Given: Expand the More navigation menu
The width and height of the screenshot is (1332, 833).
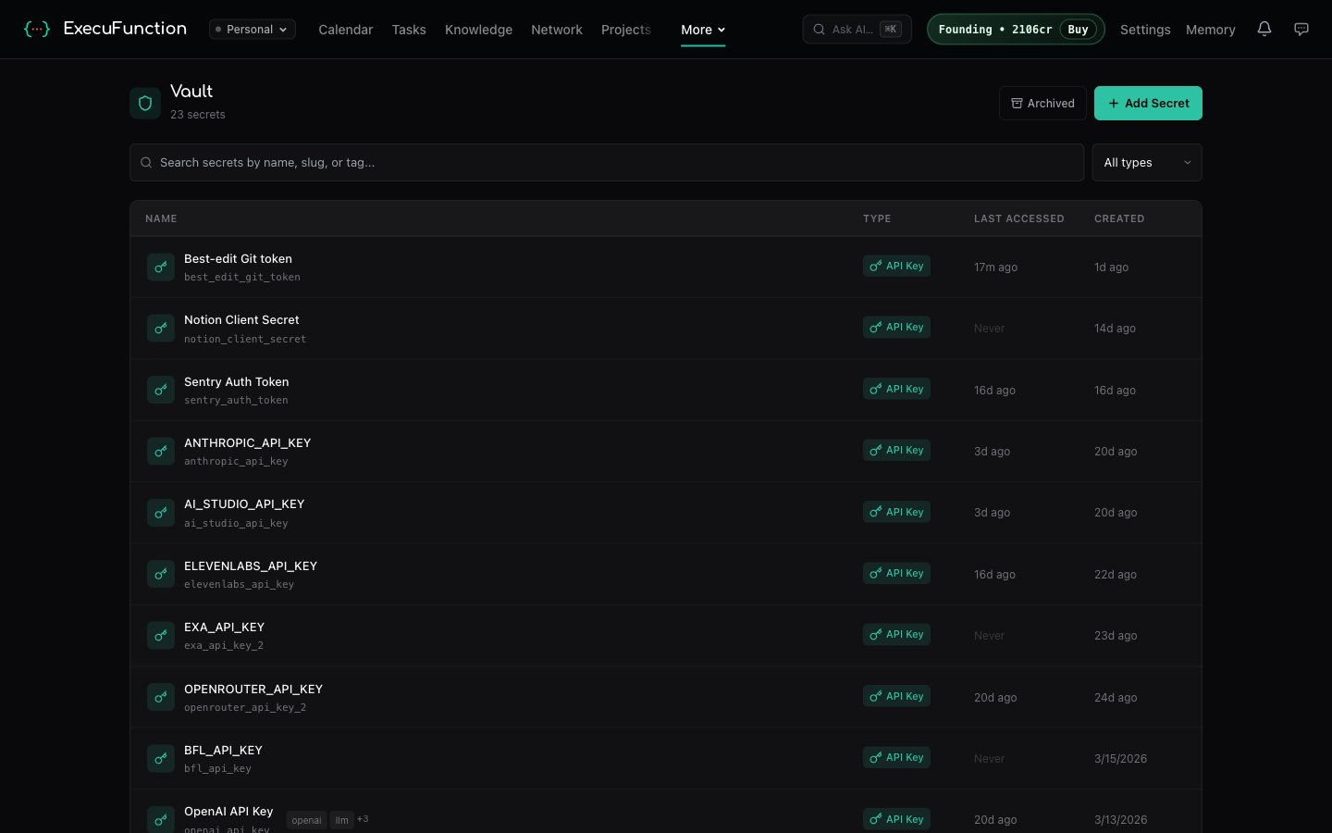Looking at the screenshot, I should pos(702,29).
